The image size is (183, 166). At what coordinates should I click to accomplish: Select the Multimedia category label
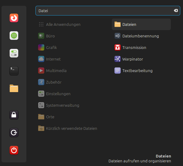coord(56,71)
